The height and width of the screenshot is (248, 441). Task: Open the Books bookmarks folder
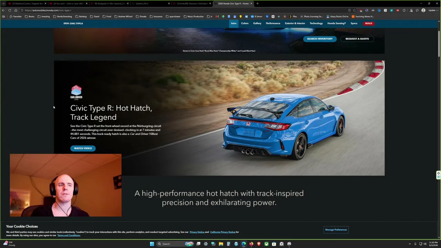point(30,17)
